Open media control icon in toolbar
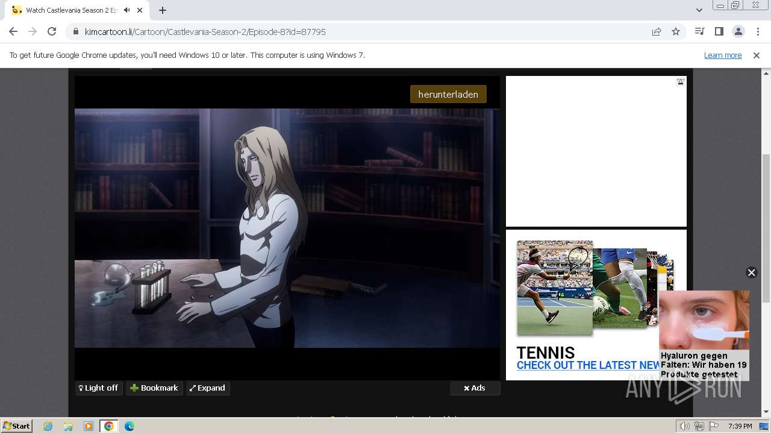The height and width of the screenshot is (434, 771). tap(699, 32)
